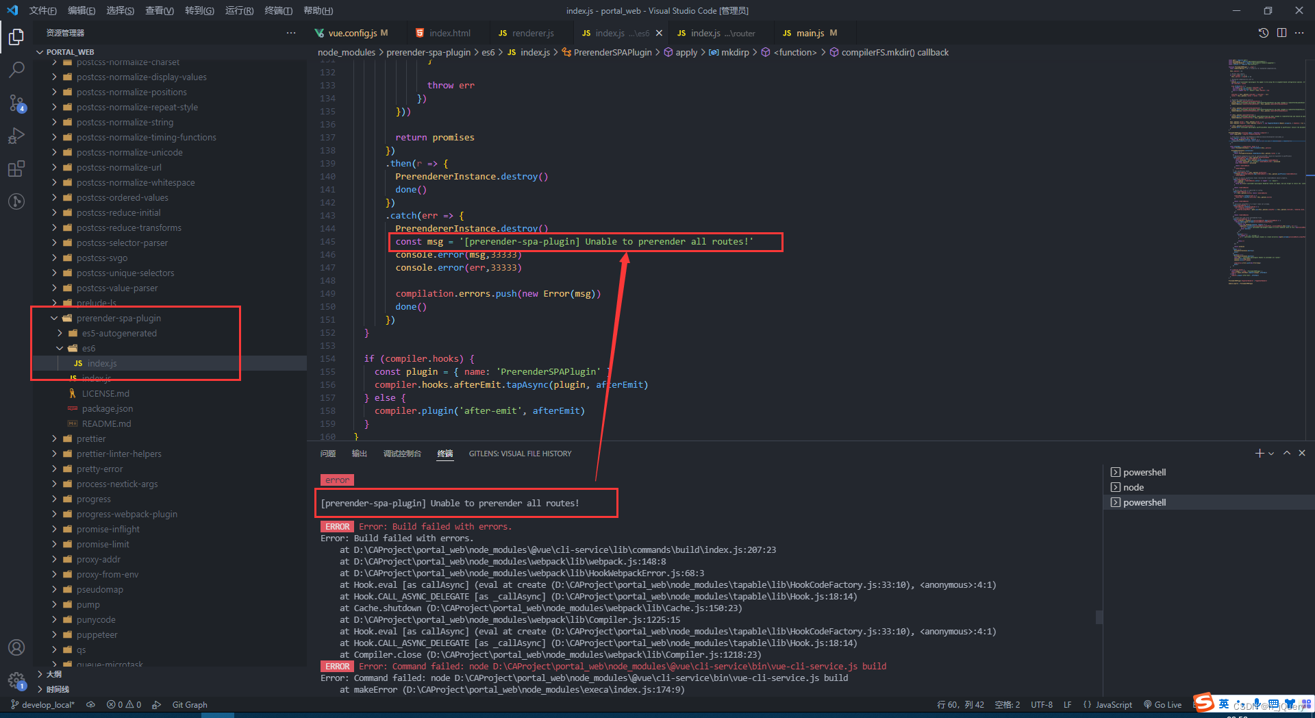Open the 终端(T) menu
The height and width of the screenshot is (718, 1315).
coord(278,10)
